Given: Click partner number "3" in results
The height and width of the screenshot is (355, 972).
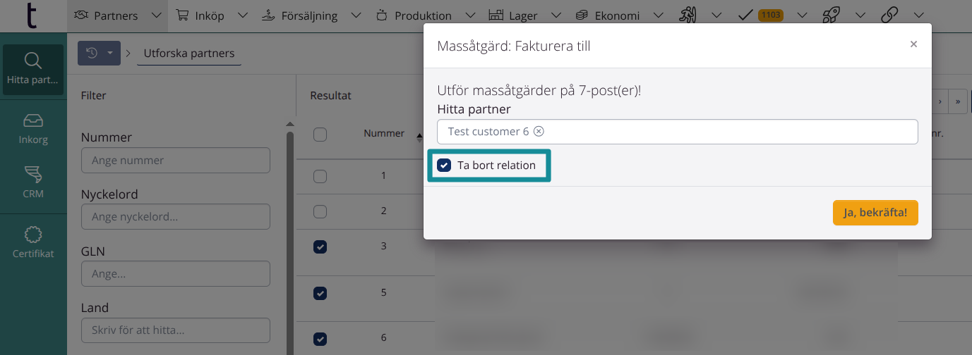Looking at the screenshot, I should tap(384, 246).
